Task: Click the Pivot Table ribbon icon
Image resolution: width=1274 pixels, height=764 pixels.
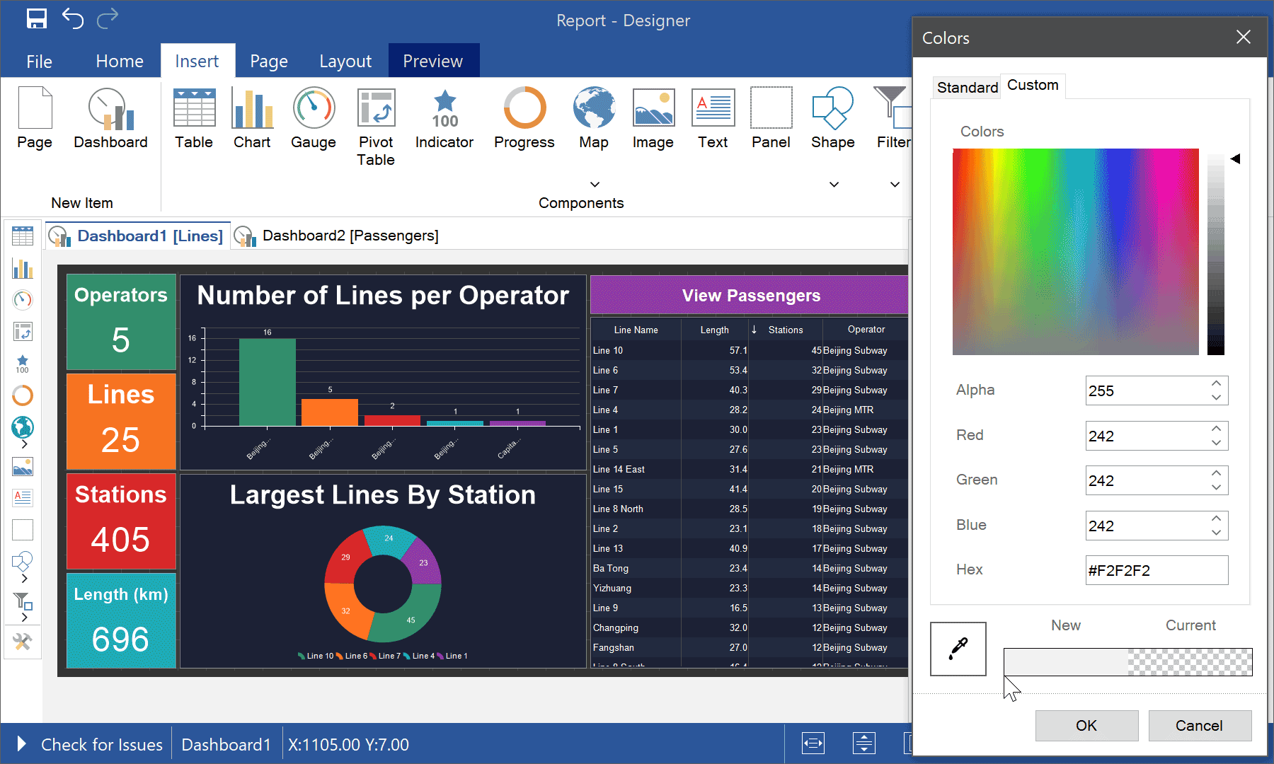Action: 376,127
